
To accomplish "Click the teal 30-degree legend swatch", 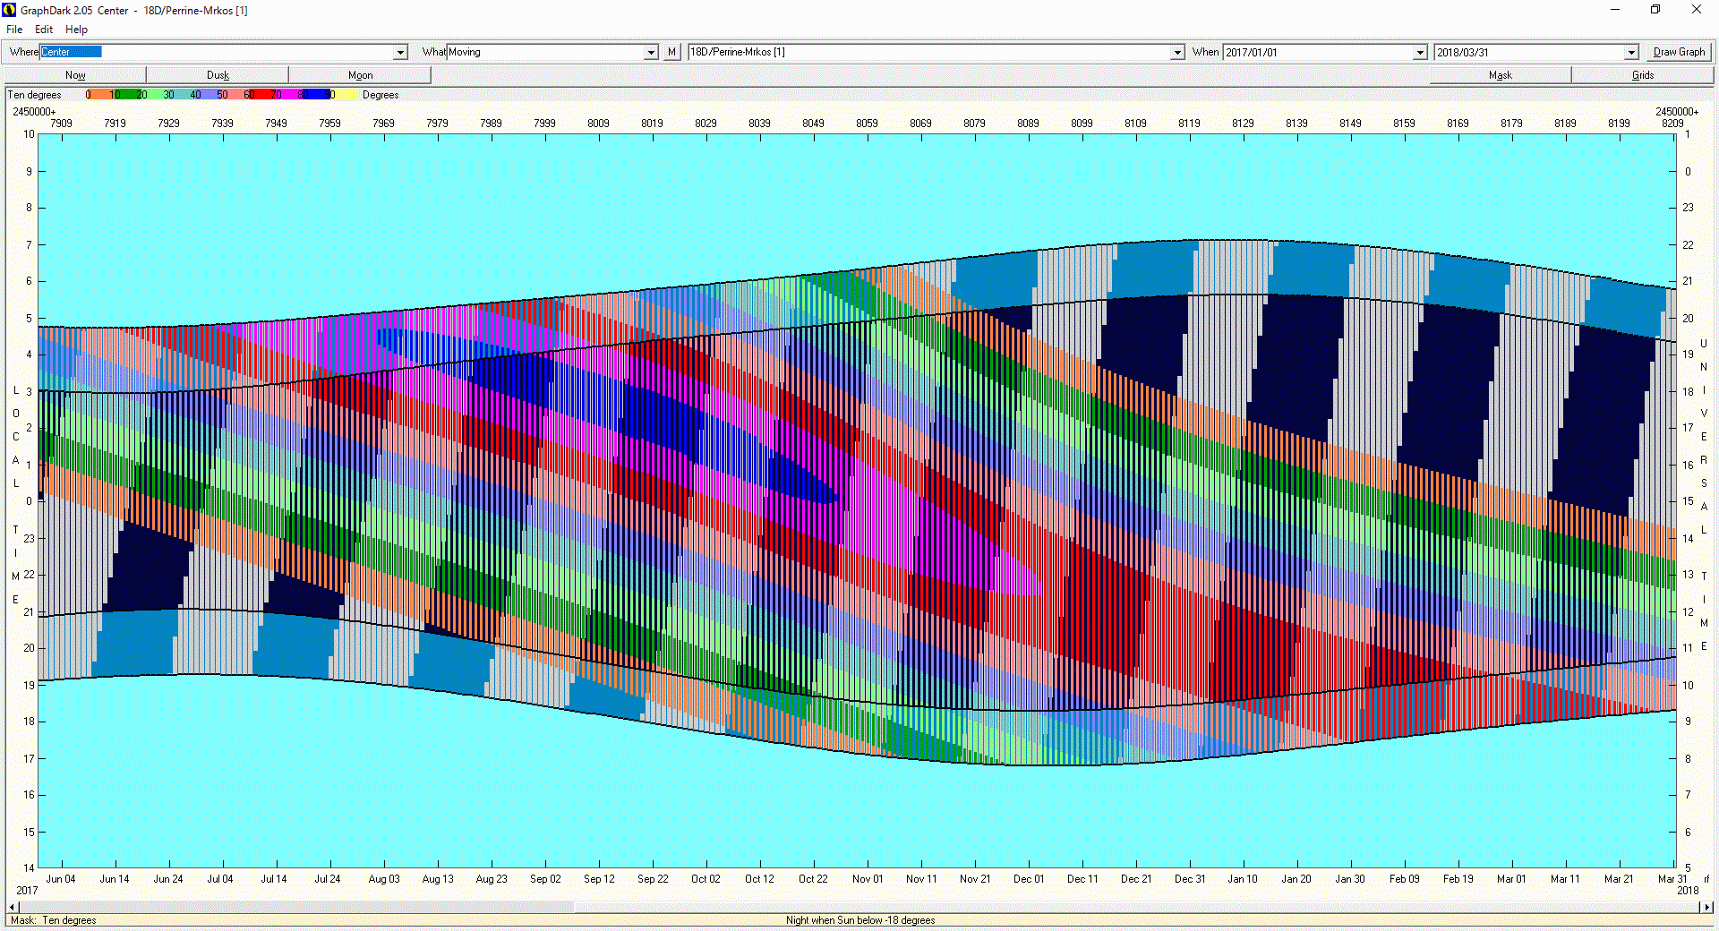I will click(x=180, y=95).
